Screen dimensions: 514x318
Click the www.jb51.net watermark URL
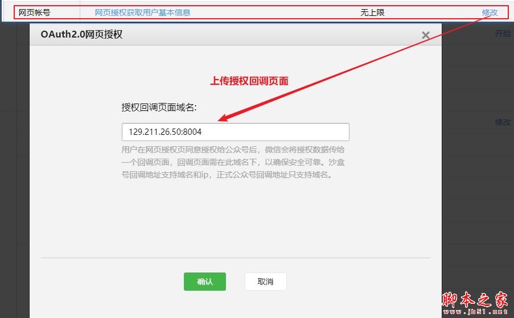[475, 312]
